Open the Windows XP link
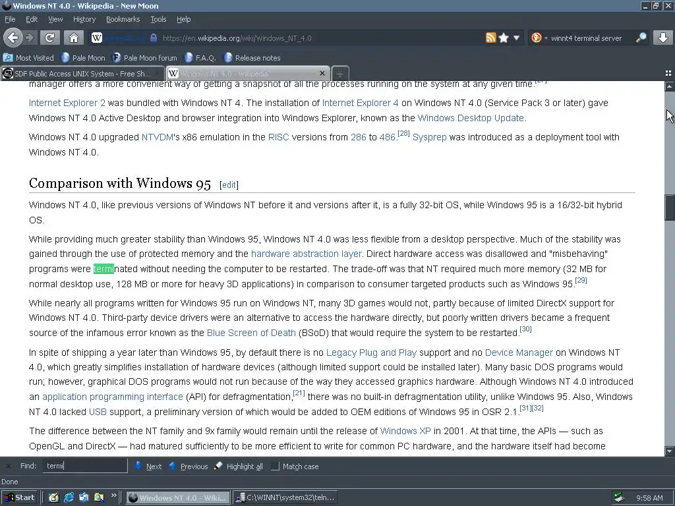 point(405,431)
